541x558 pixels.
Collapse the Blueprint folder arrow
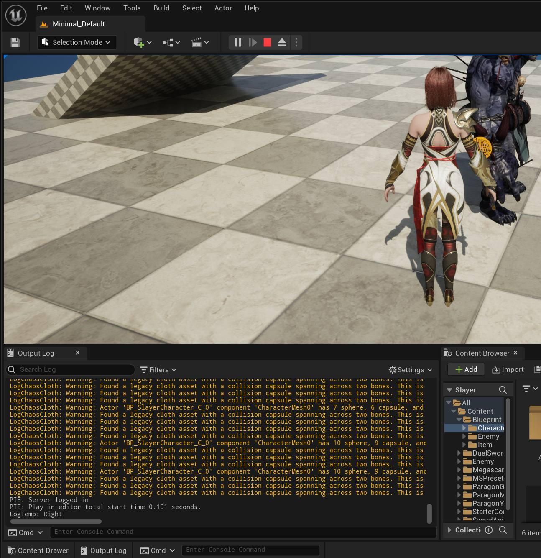click(x=459, y=420)
